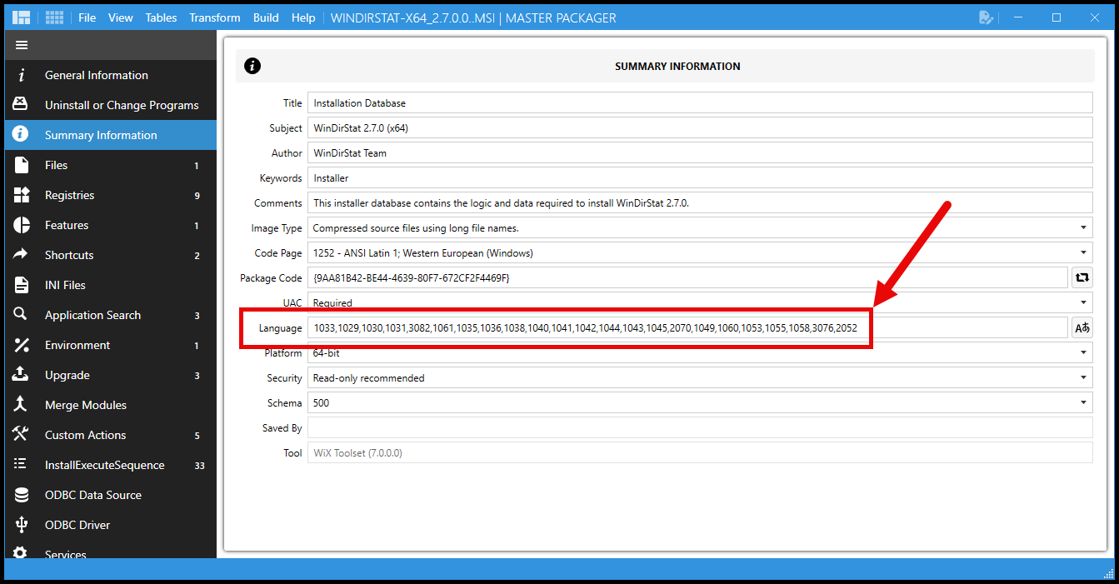The image size is (1119, 584).
Task: Click the Saved By field
Action: tap(700, 427)
